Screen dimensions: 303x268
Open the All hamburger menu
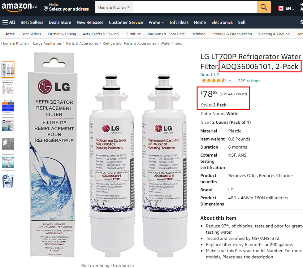[x=9, y=22]
